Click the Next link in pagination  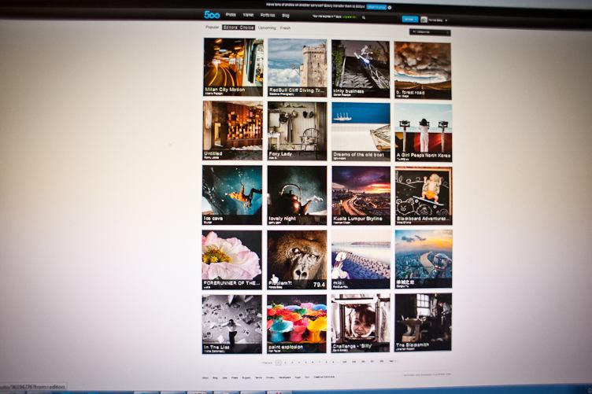(392, 362)
